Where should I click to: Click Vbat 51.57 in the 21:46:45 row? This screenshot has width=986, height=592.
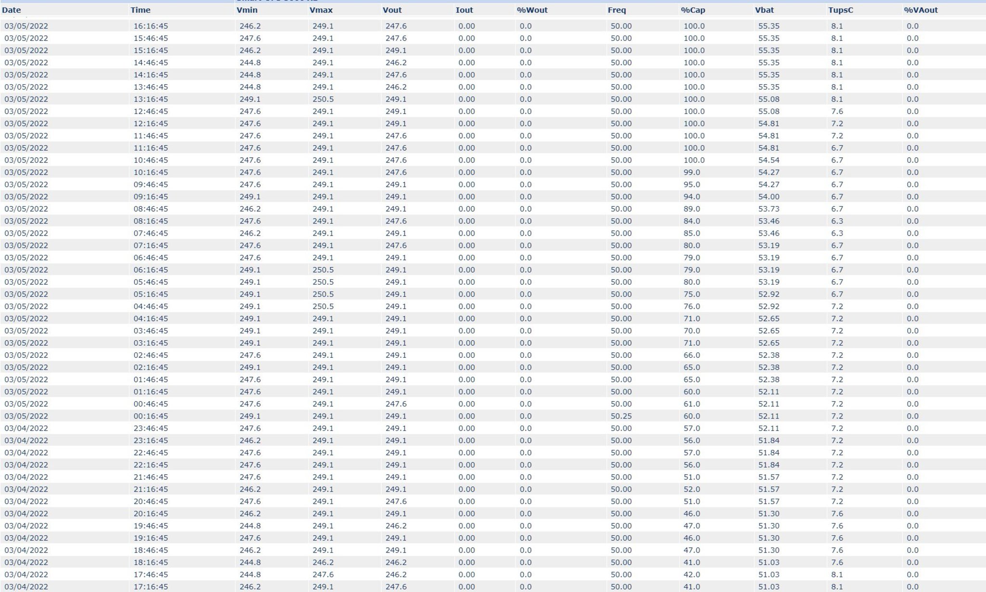(x=769, y=477)
